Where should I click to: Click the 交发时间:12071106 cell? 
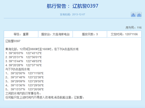point(124,34)
